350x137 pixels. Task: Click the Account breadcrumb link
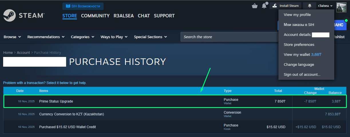[x=23, y=53]
